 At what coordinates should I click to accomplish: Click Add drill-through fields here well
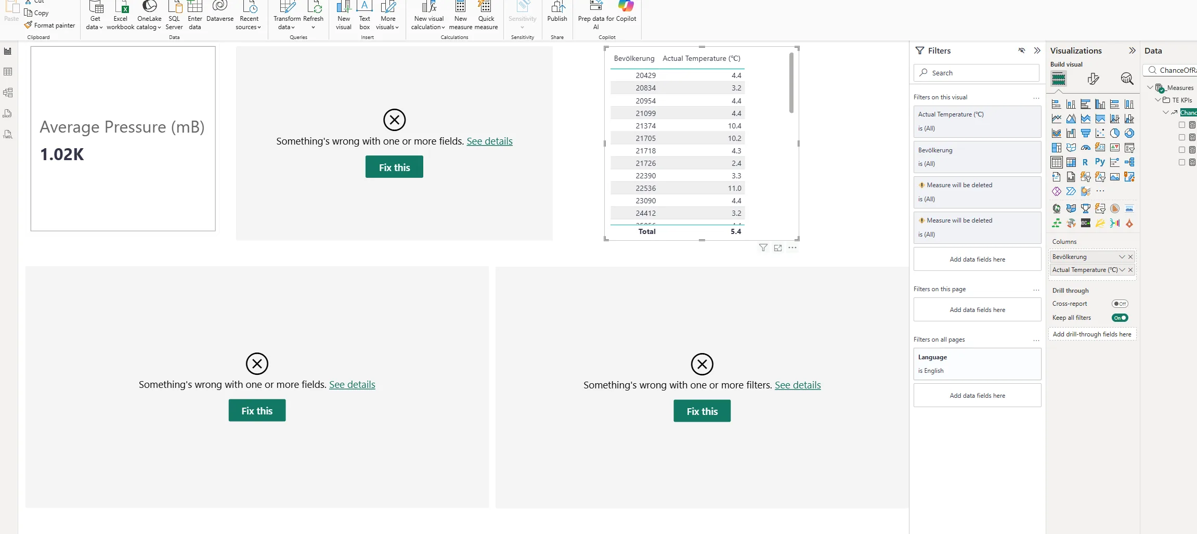[x=1092, y=334]
